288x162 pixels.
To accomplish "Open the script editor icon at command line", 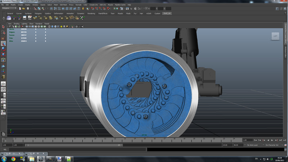I will tap(285, 149).
